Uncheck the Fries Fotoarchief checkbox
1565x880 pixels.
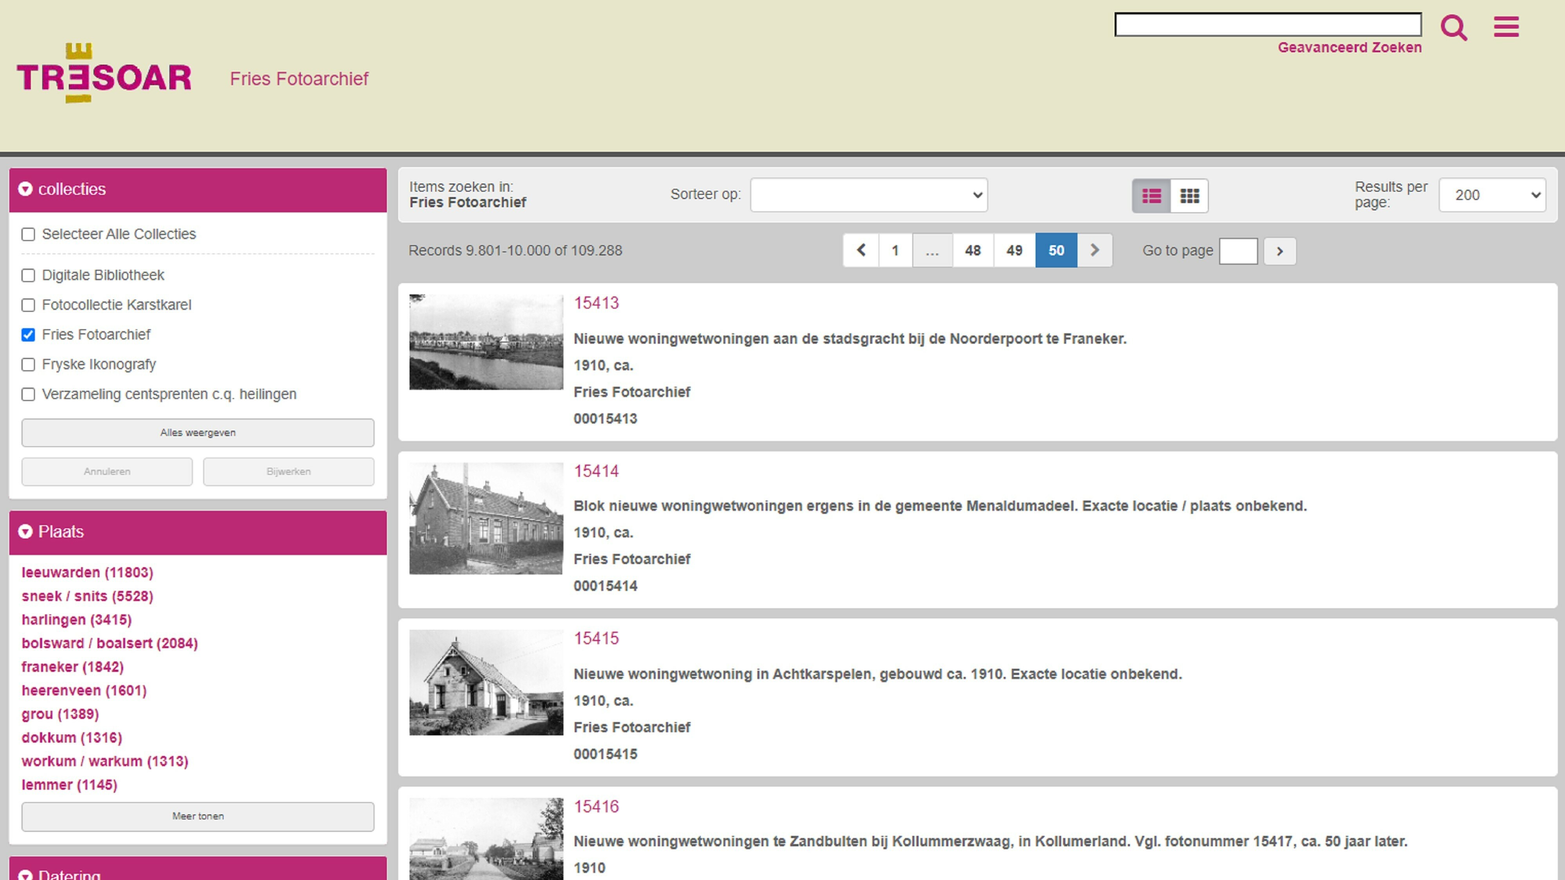click(x=29, y=335)
